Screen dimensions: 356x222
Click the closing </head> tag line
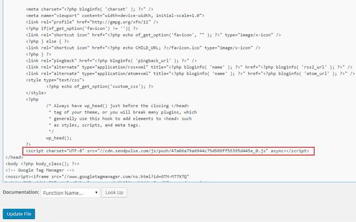[x=13, y=158]
